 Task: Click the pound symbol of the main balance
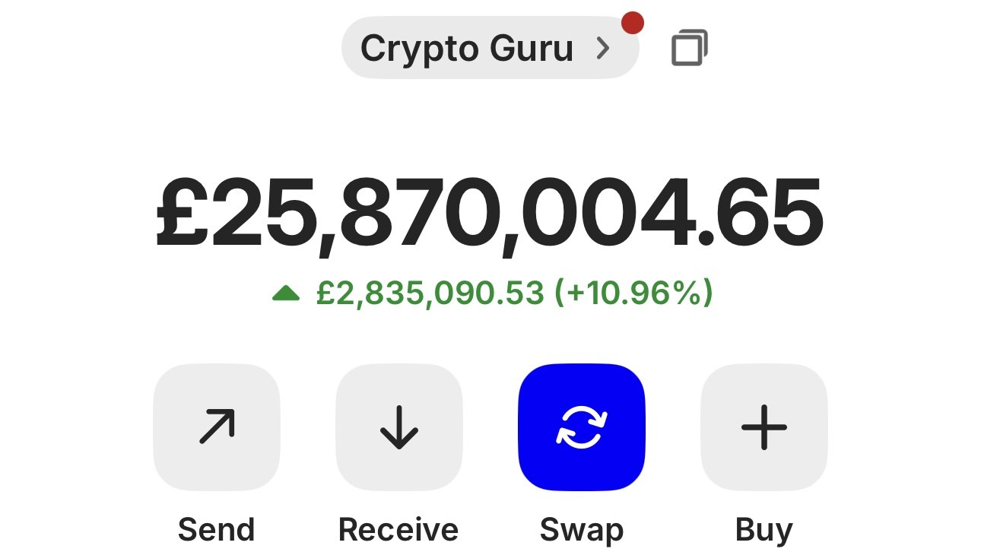click(183, 213)
